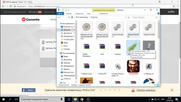Select the Counter_Strike_Installer file
Screen dimensions: 181x102
click(118, 68)
